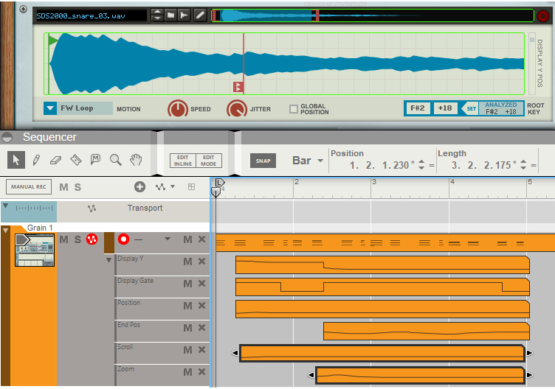Open the sample edit pencil icon
The image size is (555, 389).
[x=199, y=15]
